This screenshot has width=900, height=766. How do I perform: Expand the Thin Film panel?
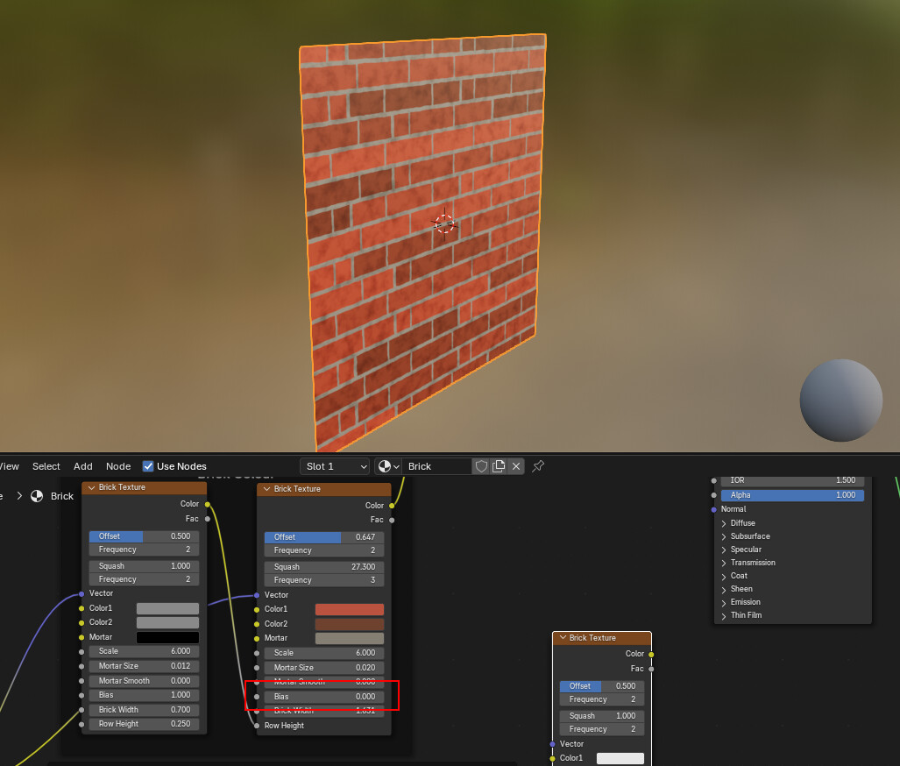[724, 615]
